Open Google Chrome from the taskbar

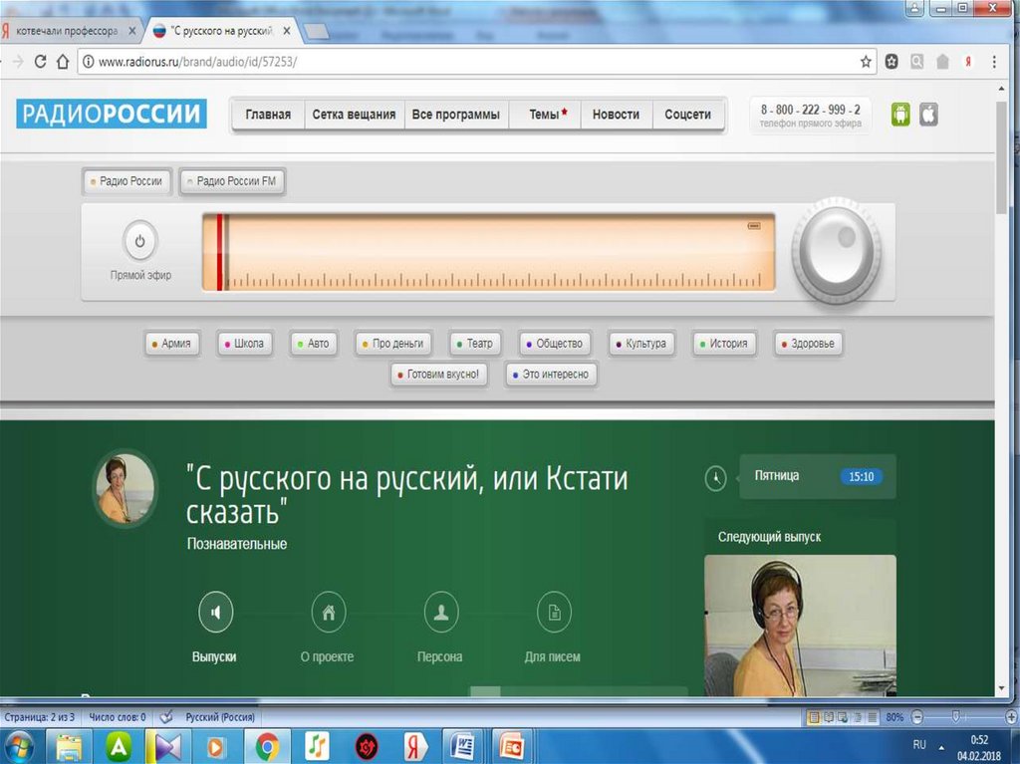(x=267, y=747)
